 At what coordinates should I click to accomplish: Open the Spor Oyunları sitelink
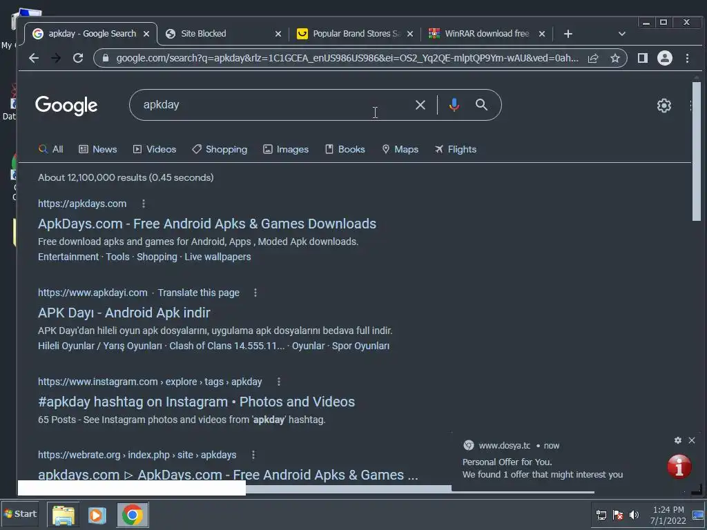360,346
